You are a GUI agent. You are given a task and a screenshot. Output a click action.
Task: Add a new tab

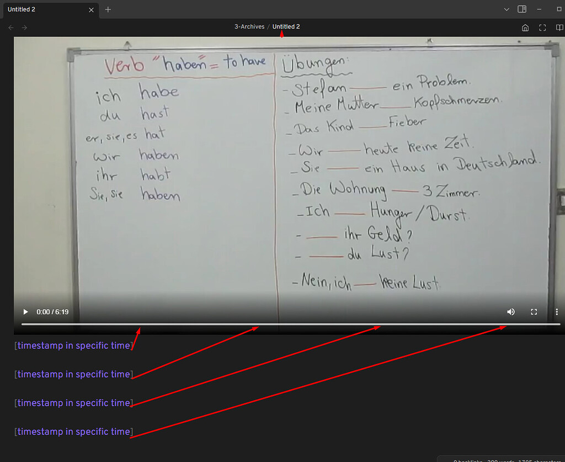108,10
